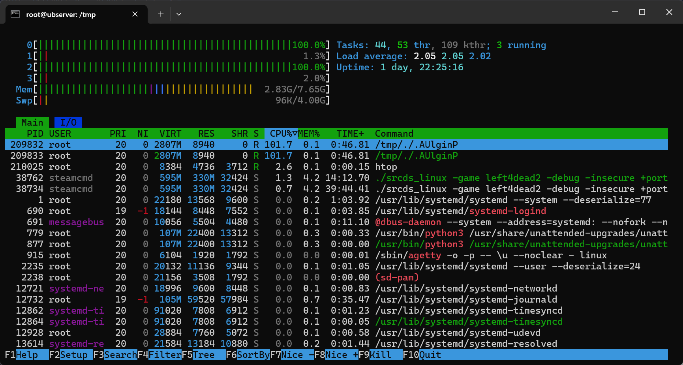Click the Swp usage meter
Screen dimensions: 683x365
(x=173, y=100)
